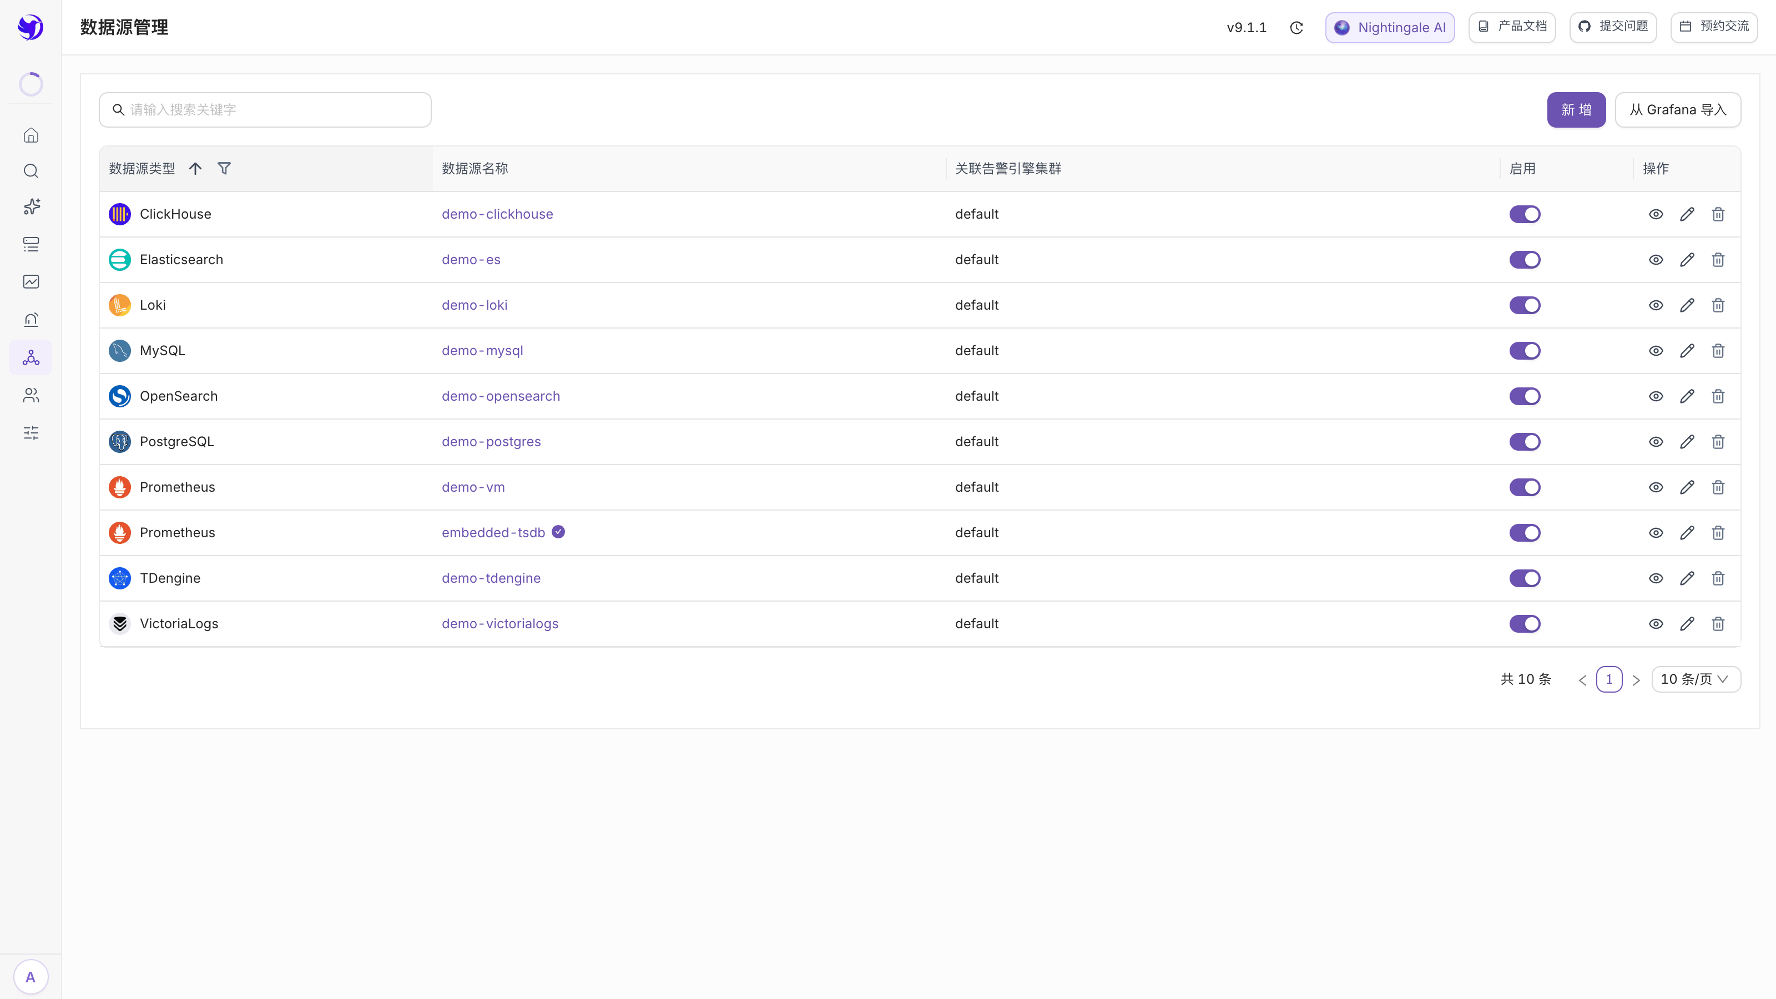Turn off the MySQL enable switch

(1525, 351)
